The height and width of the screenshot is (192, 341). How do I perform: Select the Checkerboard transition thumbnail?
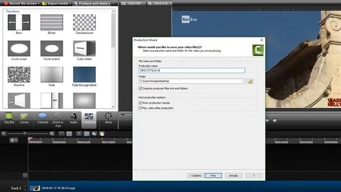[84, 22]
